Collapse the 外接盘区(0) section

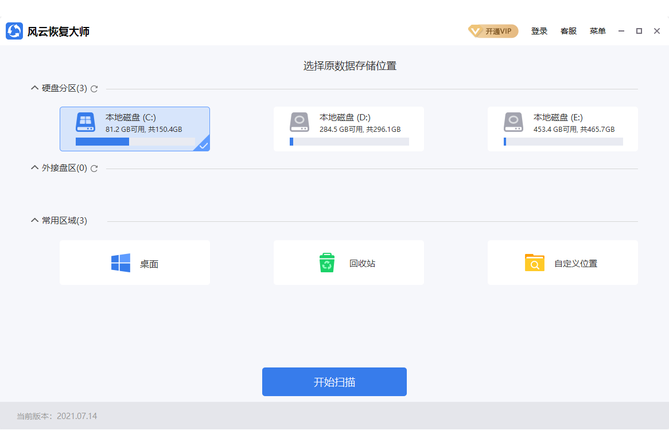[34, 168]
